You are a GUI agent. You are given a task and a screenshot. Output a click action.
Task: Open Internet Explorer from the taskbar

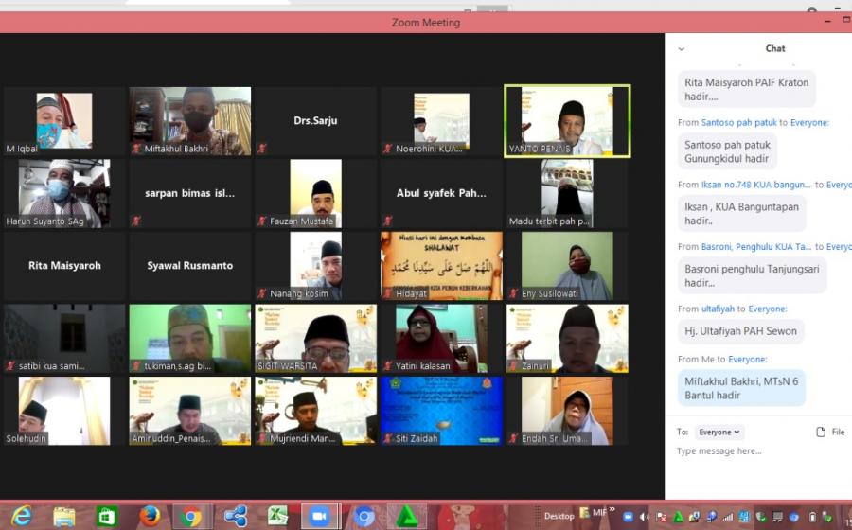coord(21,516)
